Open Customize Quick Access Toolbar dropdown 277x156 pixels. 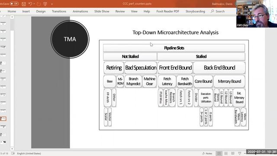tap(52, 4)
